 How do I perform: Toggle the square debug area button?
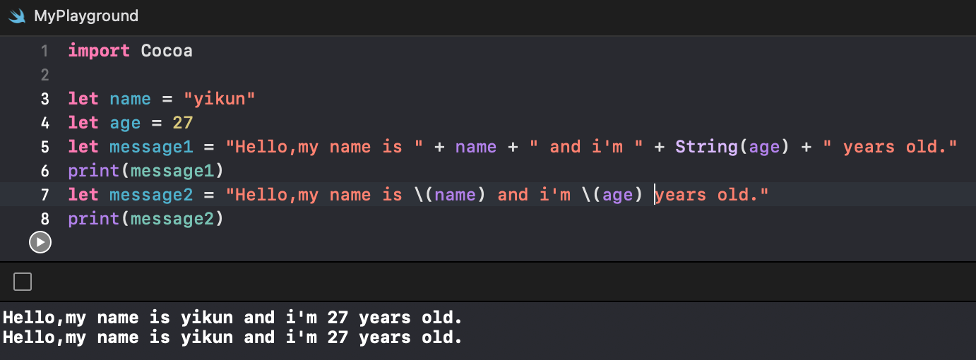23,282
